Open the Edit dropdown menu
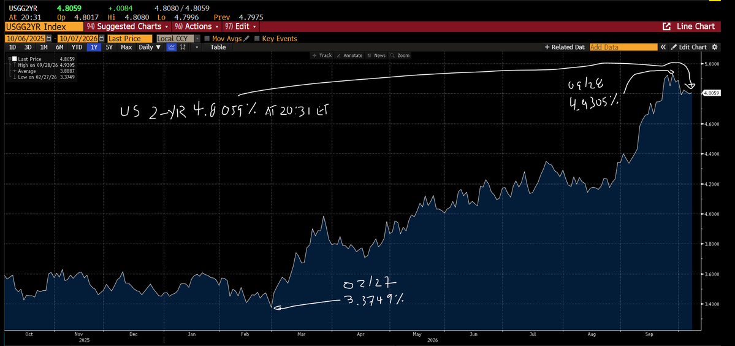This screenshot has height=346, width=735. pyautogui.click(x=240, y=27)
